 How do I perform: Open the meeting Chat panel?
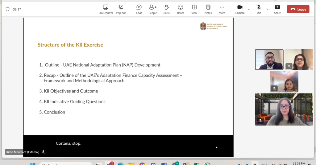pos(139,9)
